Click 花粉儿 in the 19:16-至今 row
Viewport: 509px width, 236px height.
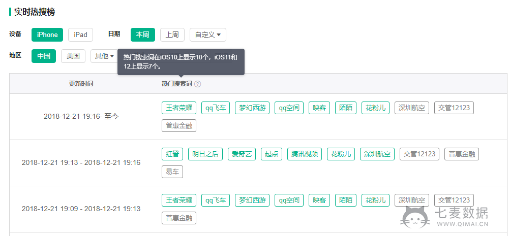click(x=376, y=108)
